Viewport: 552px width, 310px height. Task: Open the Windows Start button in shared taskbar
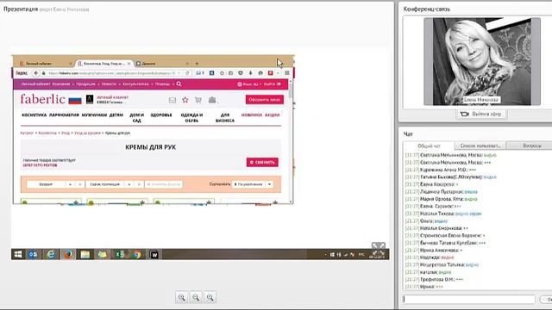[x=18, y=254]
